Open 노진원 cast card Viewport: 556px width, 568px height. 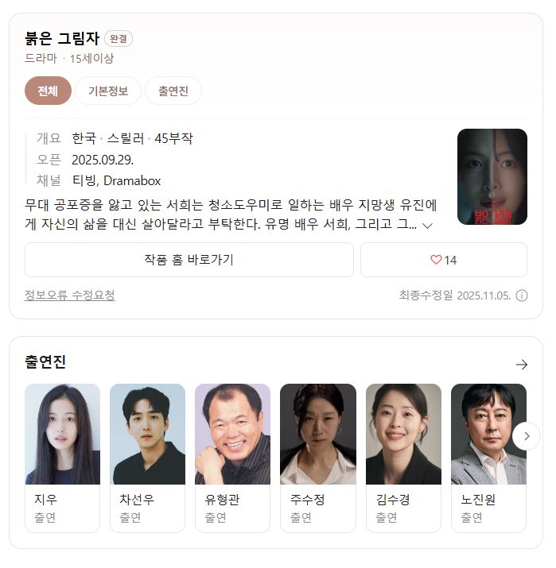pyautogui.click(x=488, y=458)
